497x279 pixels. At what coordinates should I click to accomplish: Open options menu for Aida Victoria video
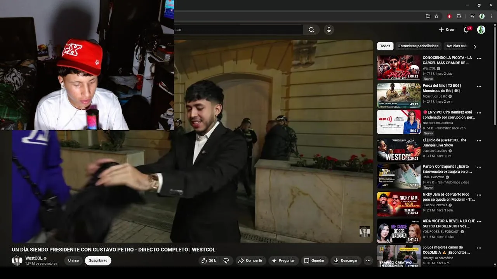479,221
